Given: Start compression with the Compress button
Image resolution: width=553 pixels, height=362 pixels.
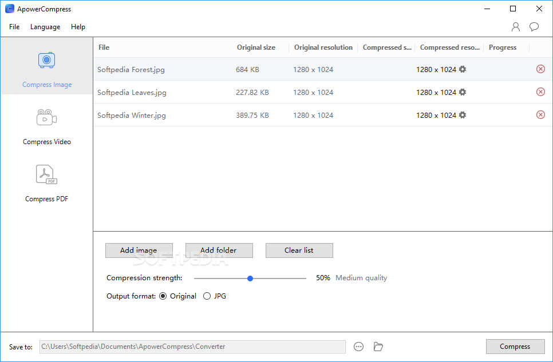Looking at the screenshot, I should pos(515,347).
